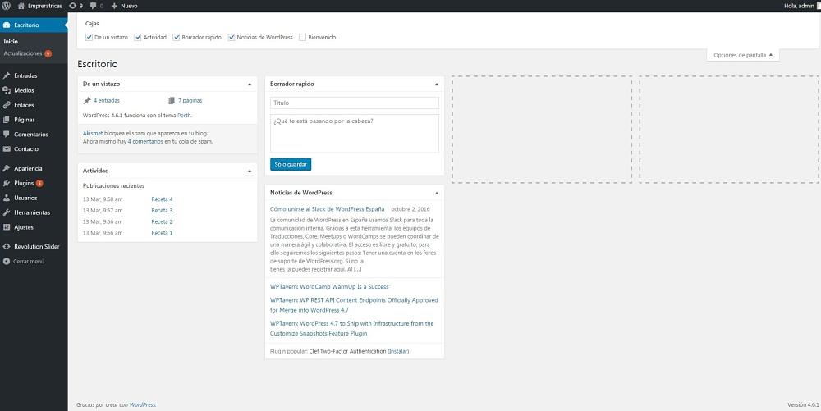The image size is (821, 411).
Task: Click the Entradas pushpin icon
Action: [x=7, y=75]
